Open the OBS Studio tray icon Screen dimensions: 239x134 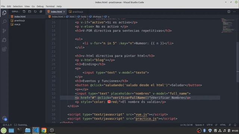[x=199, y=131]
